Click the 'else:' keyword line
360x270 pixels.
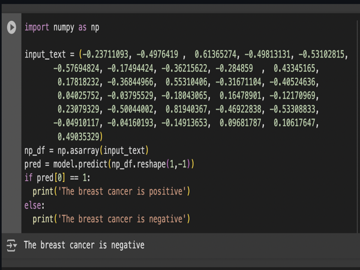coord(34,205)
